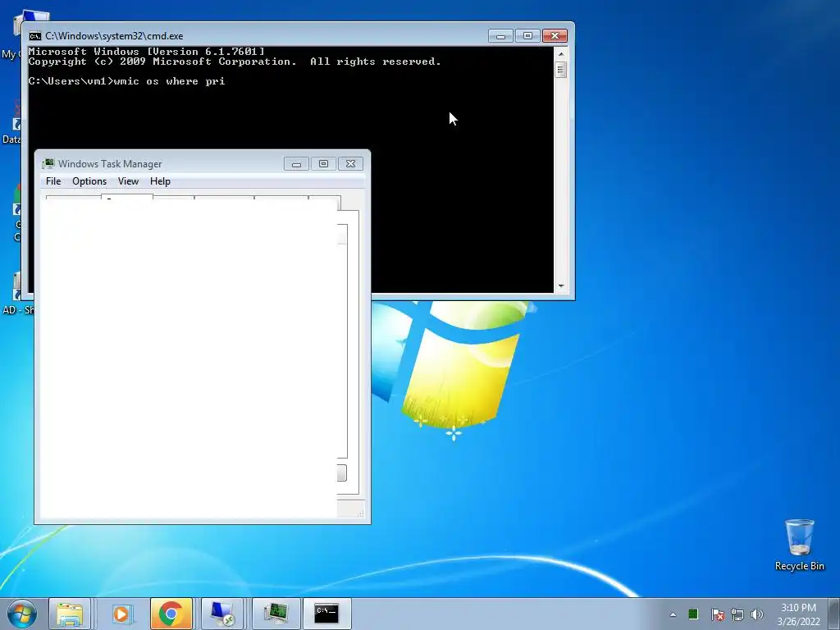Click the cmd scrollbar down arrow
This screenshot has height=630, width=840.
[x=561, y=286]
